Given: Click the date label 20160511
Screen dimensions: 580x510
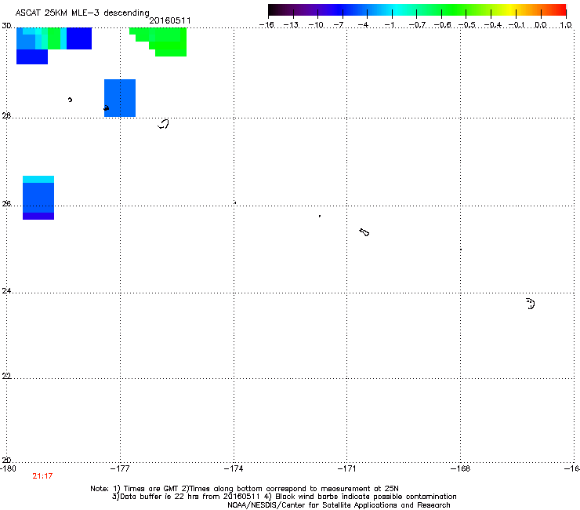Looking at the screenshot, I should pos(170,20).
